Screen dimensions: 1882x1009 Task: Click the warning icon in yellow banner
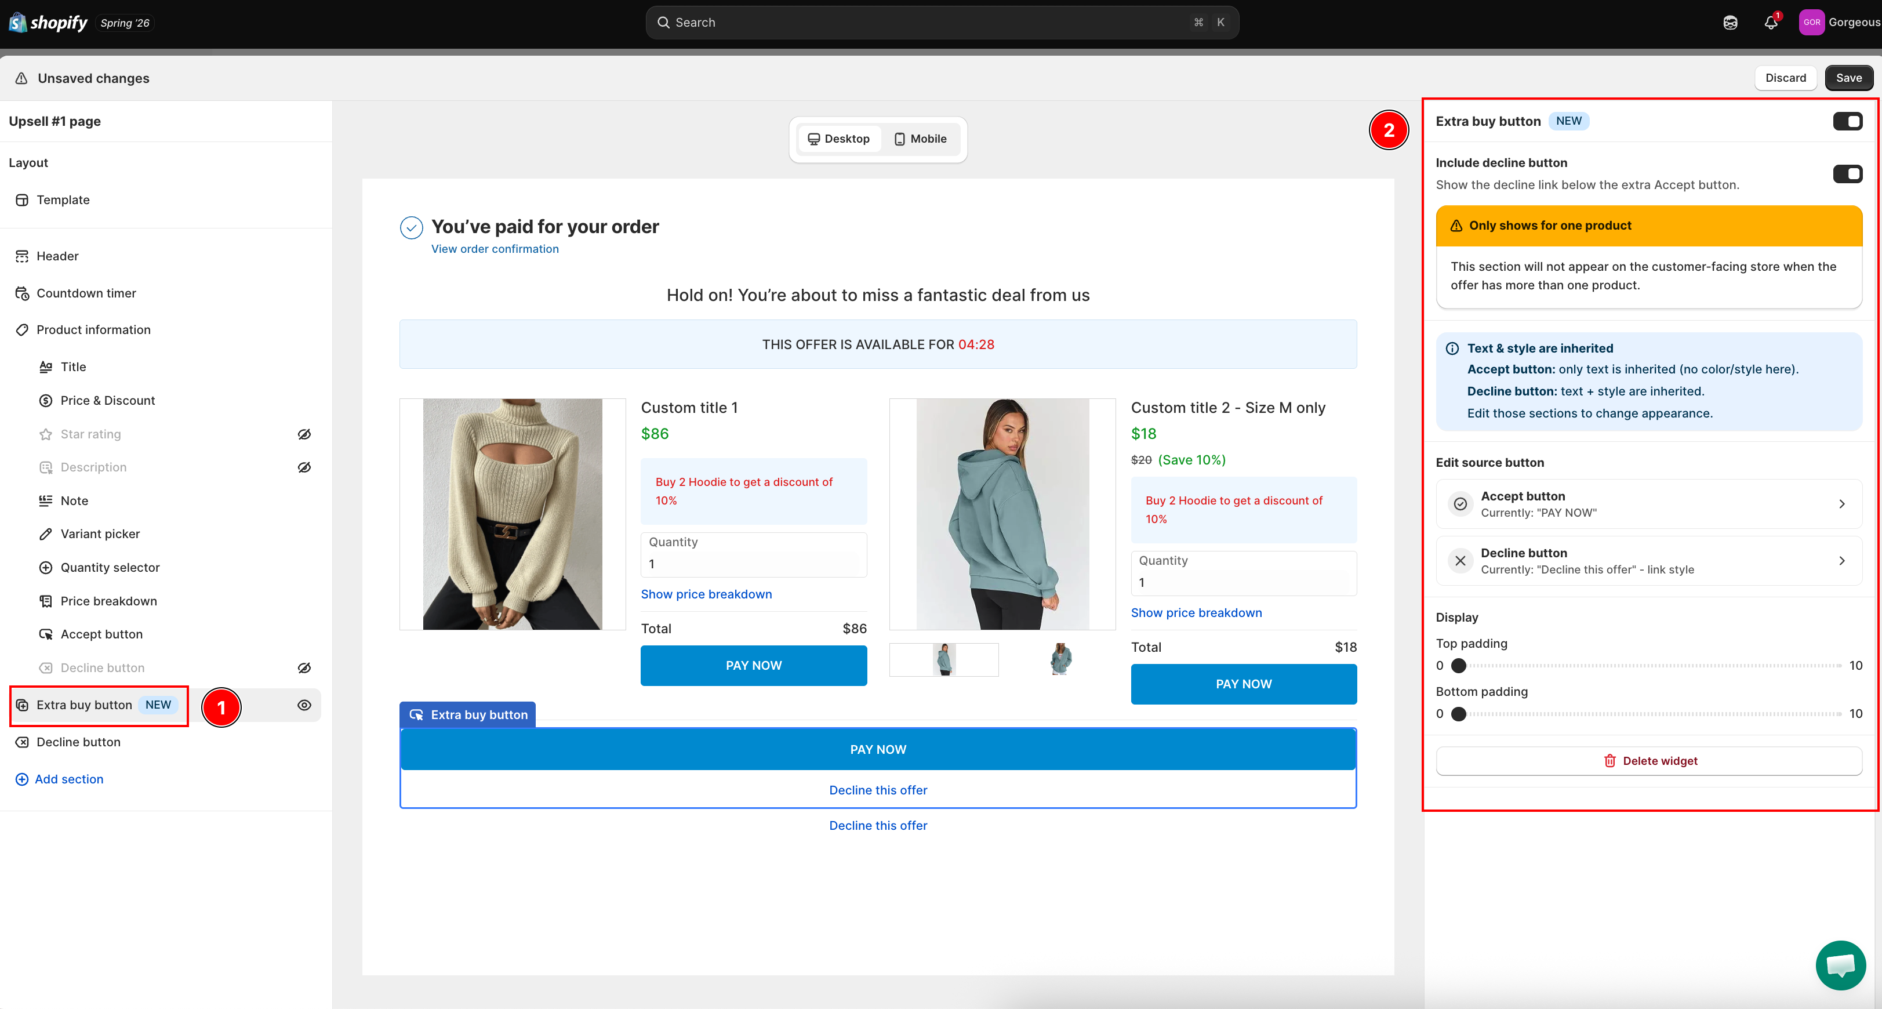pos(1456,226)
